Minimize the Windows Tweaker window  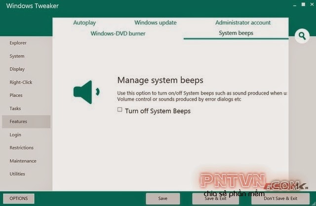[295, 5]
